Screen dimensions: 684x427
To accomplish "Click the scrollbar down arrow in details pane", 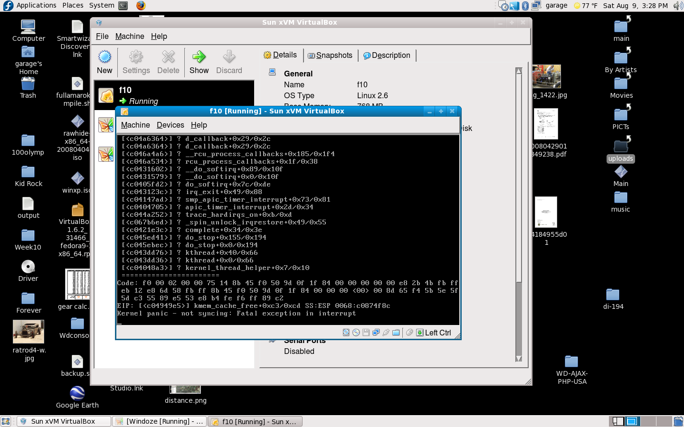I will click(x=519, y=359).
